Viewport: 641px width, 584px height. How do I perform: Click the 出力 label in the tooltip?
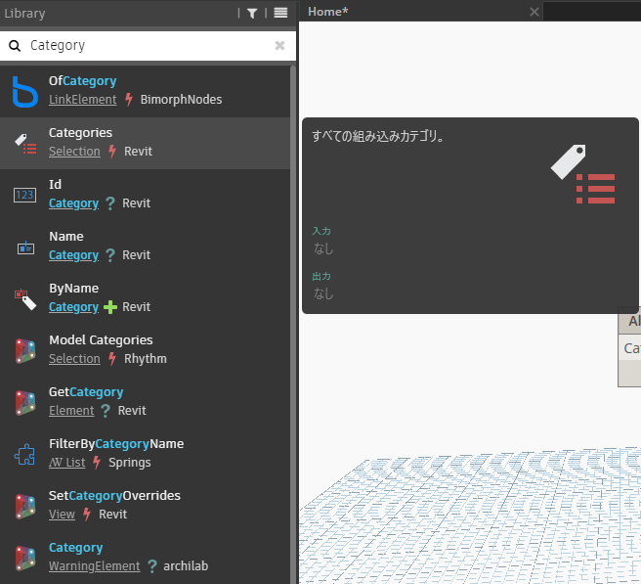click(x=321, y=276)
